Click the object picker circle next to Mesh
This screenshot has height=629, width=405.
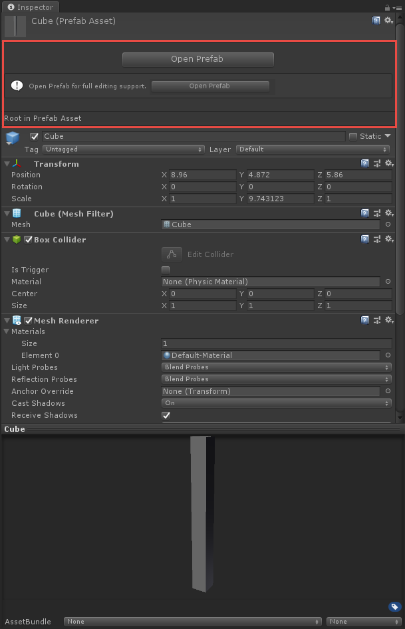pyautogui.click(x=386, y=225)
